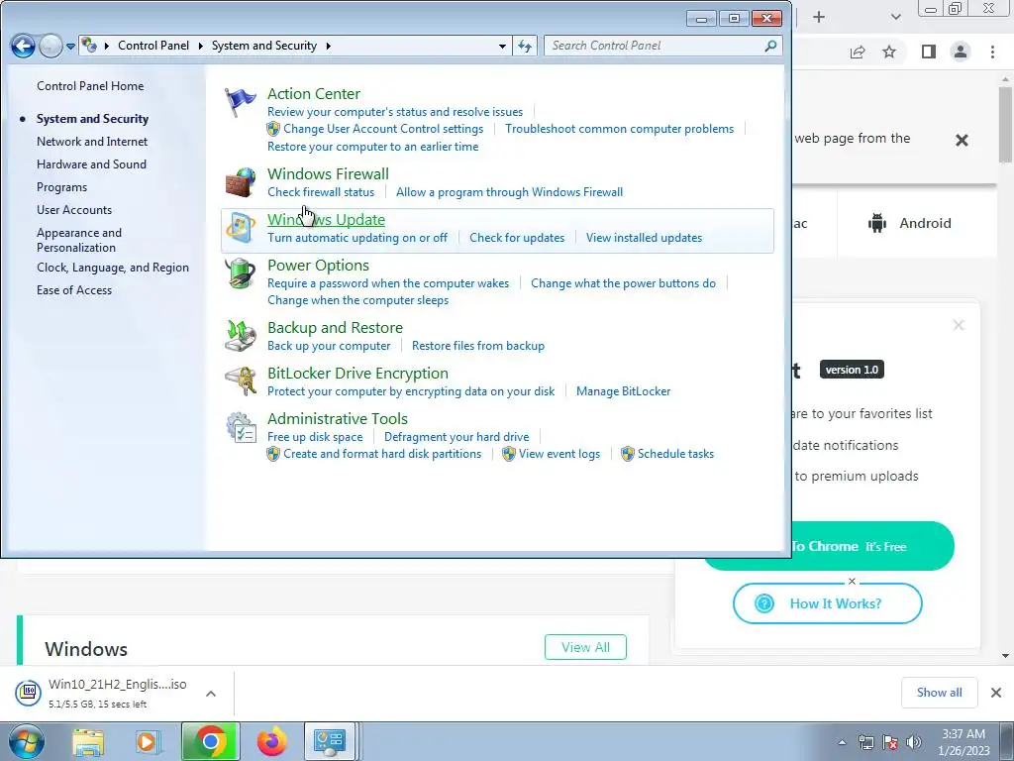
Task: Click the search magnifier in Control Panel
Action: (x=770, y=46)
